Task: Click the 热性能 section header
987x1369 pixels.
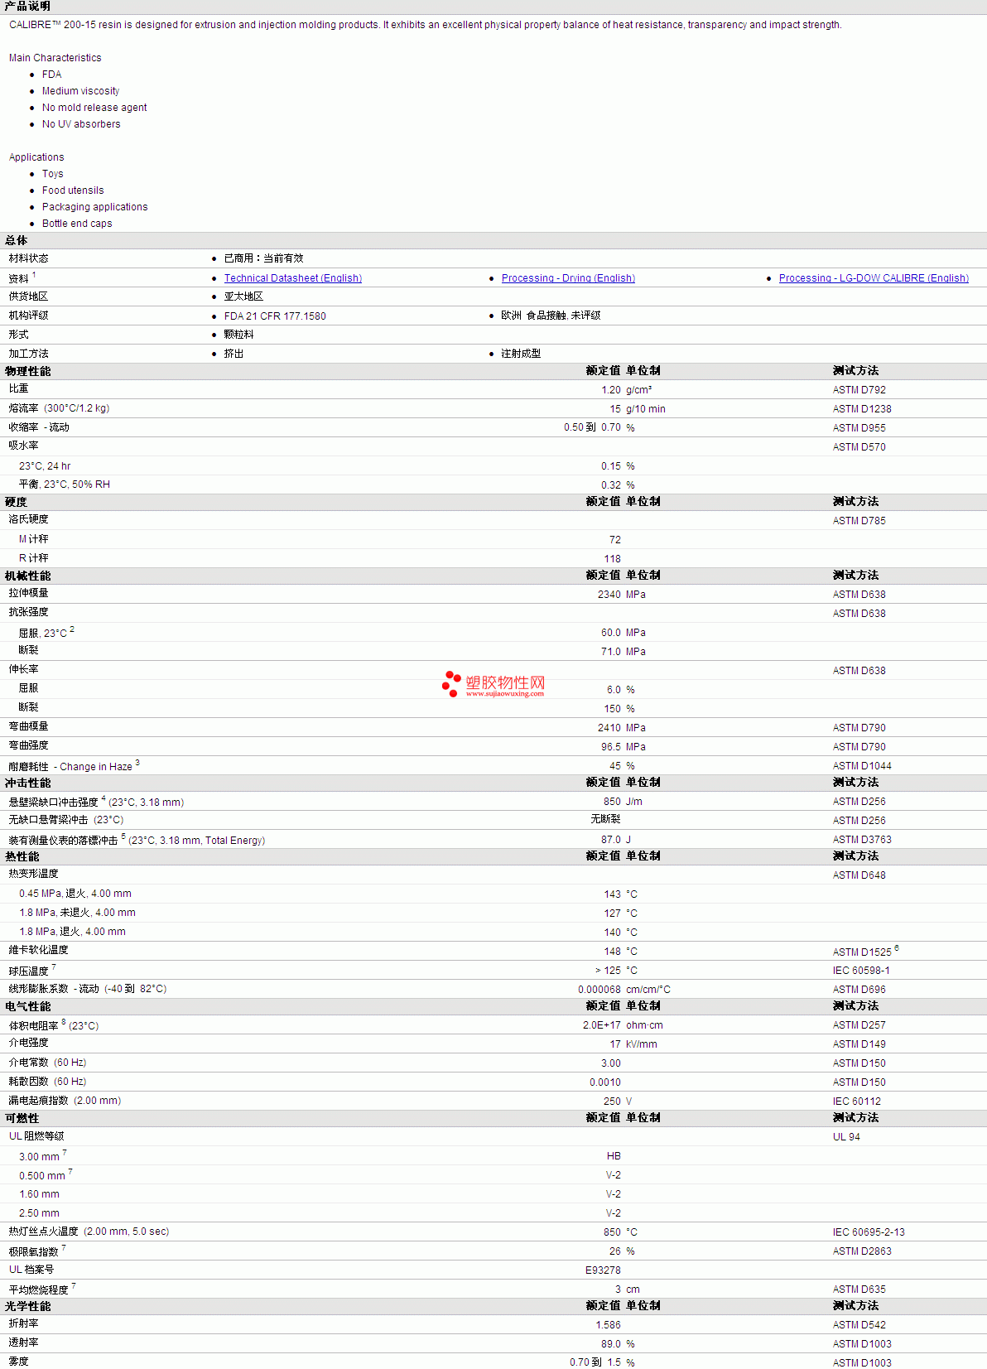Action: coord(22,856)
